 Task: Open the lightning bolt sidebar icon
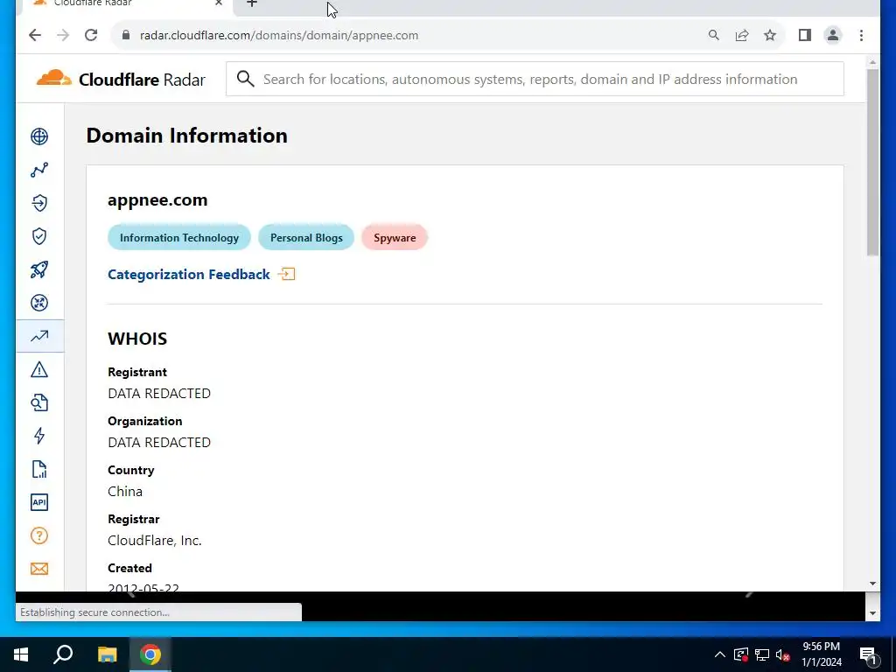coord(39,436)
